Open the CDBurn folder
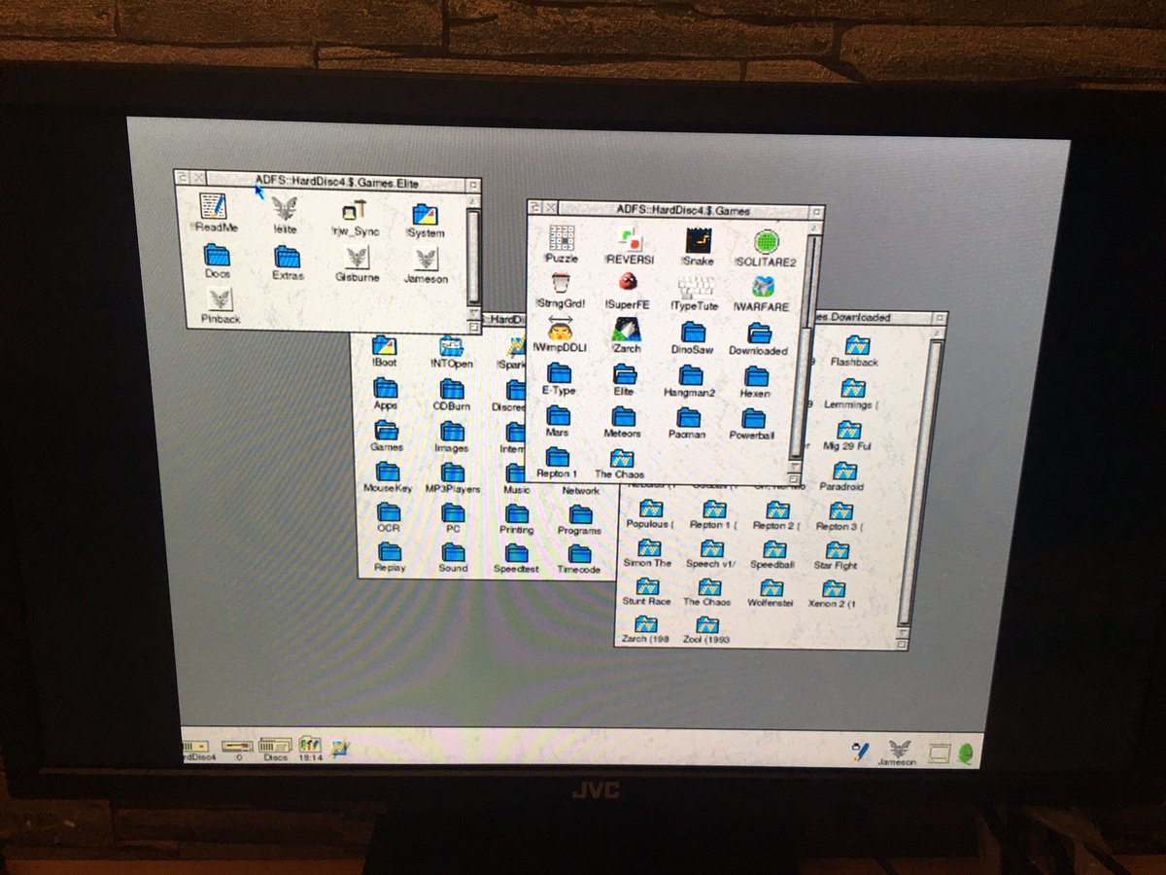1166x875 pixels. click(x=451, y=391)
